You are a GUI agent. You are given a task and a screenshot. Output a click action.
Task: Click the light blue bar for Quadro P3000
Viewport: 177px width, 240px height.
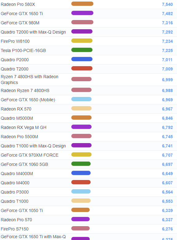pos(81,191)
